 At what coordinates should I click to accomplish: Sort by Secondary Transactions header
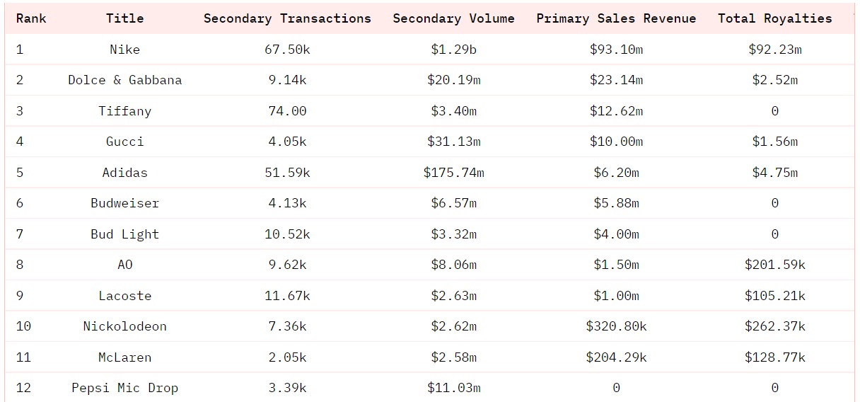(x=287, y=18)
